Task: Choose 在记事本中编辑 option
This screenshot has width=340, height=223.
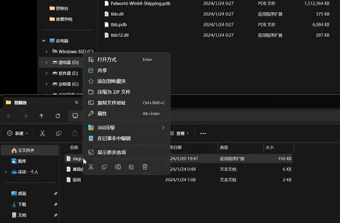Action: (127, 138)
